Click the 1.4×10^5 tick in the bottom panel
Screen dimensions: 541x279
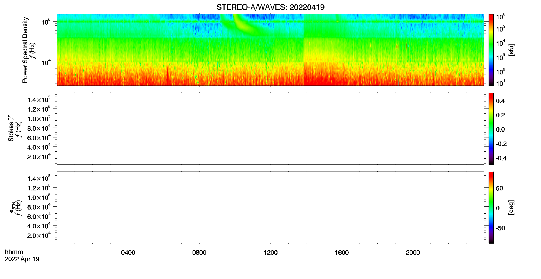click(x=39, y=178)
